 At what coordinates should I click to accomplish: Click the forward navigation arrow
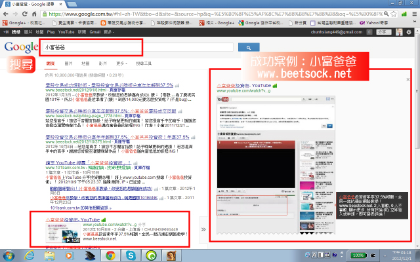(15, 14)
